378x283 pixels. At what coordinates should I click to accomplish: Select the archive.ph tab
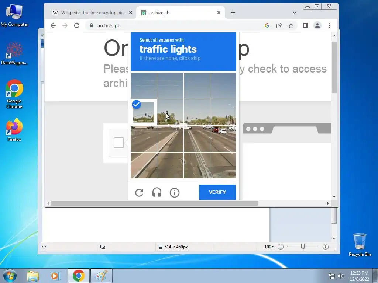pyautogui.click(x=180, y=13)
